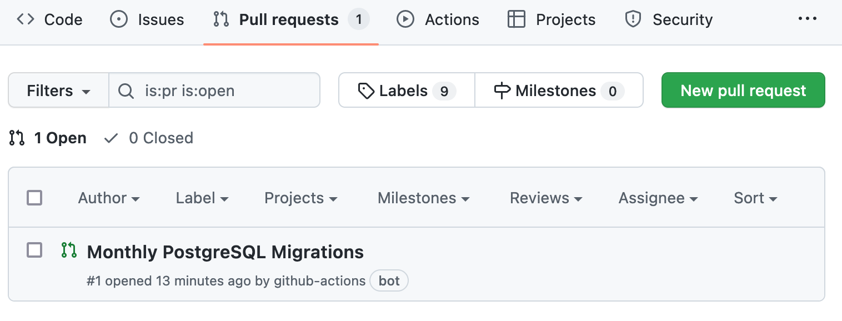Click the Pull requests tab git-merge icon
The width and height of the screenshot is (842, 321).
point(221,19)
